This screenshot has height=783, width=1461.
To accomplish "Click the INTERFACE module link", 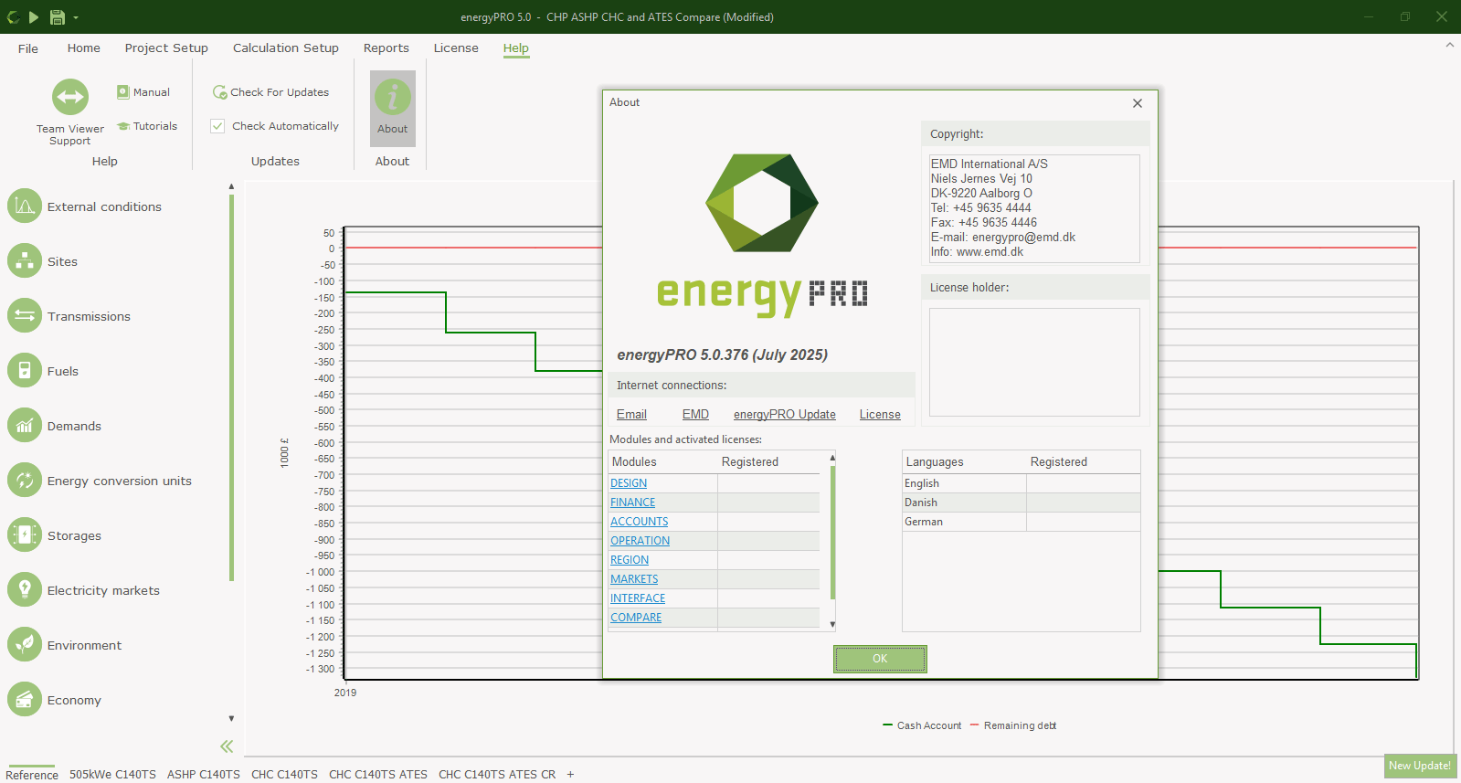I will 638,598.
